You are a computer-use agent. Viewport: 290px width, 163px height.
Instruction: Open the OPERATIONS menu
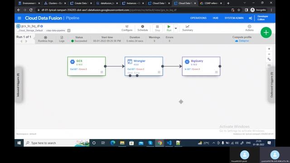(198, 18)
